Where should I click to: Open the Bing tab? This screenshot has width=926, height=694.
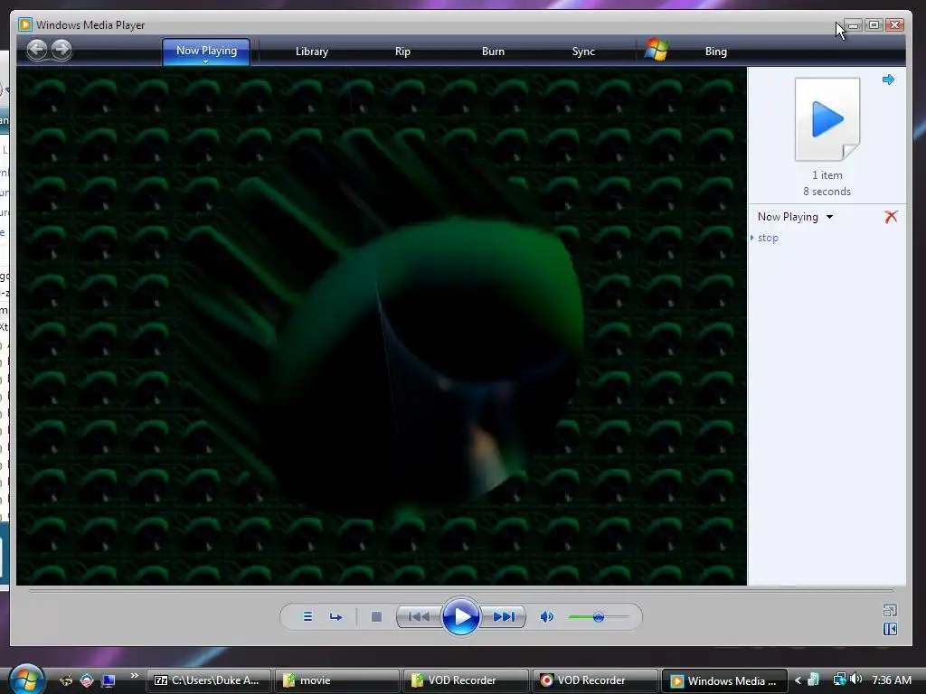[716, 52]
